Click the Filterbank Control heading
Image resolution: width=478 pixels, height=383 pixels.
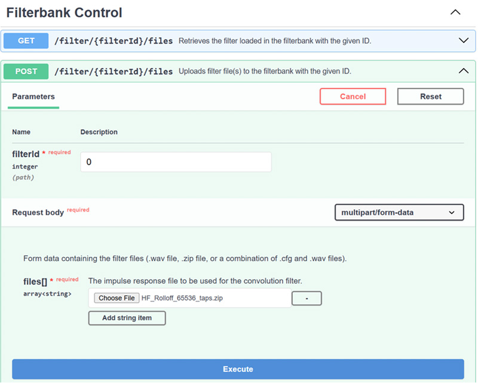65,13
